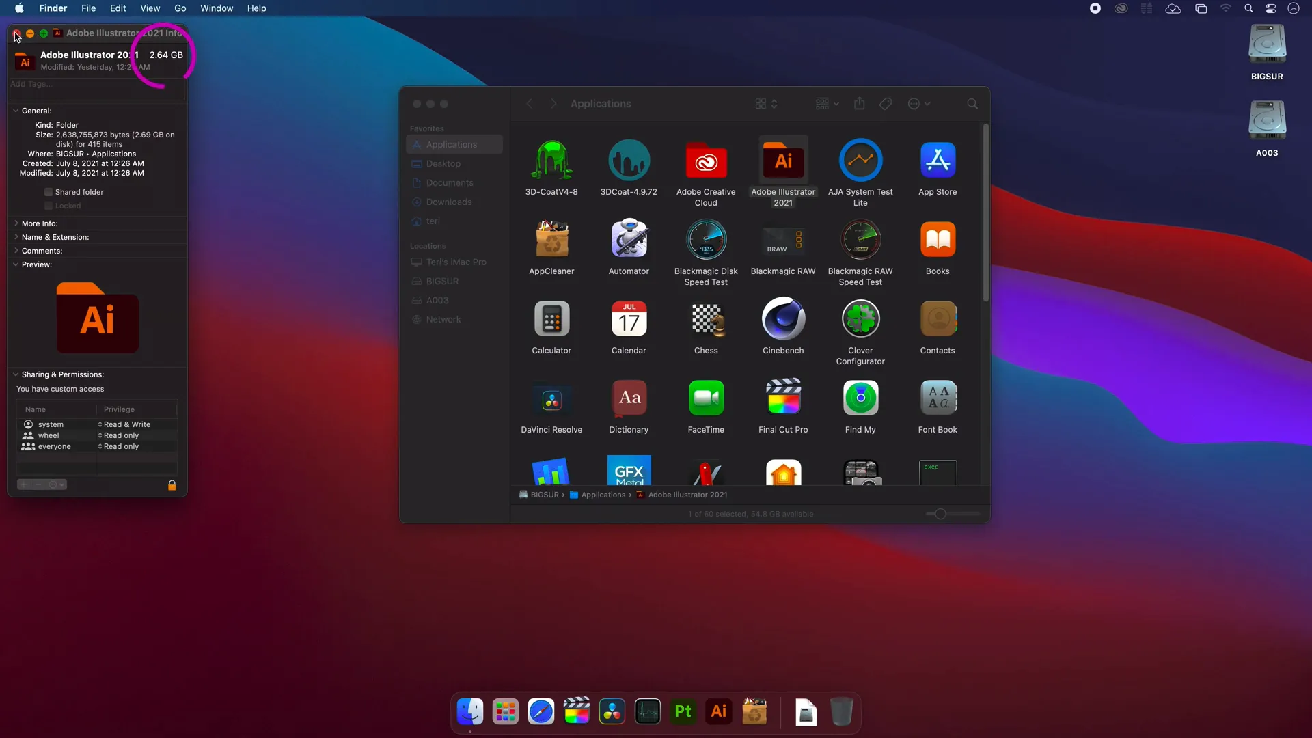This screenshot has width=1312, height=738.
Task: Select Clover Configurator app
Action: [x=860, y=318]
